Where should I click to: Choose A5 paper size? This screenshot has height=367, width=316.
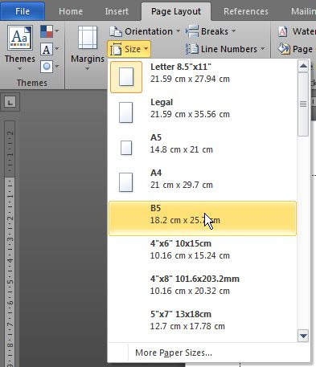coord(203,148)
